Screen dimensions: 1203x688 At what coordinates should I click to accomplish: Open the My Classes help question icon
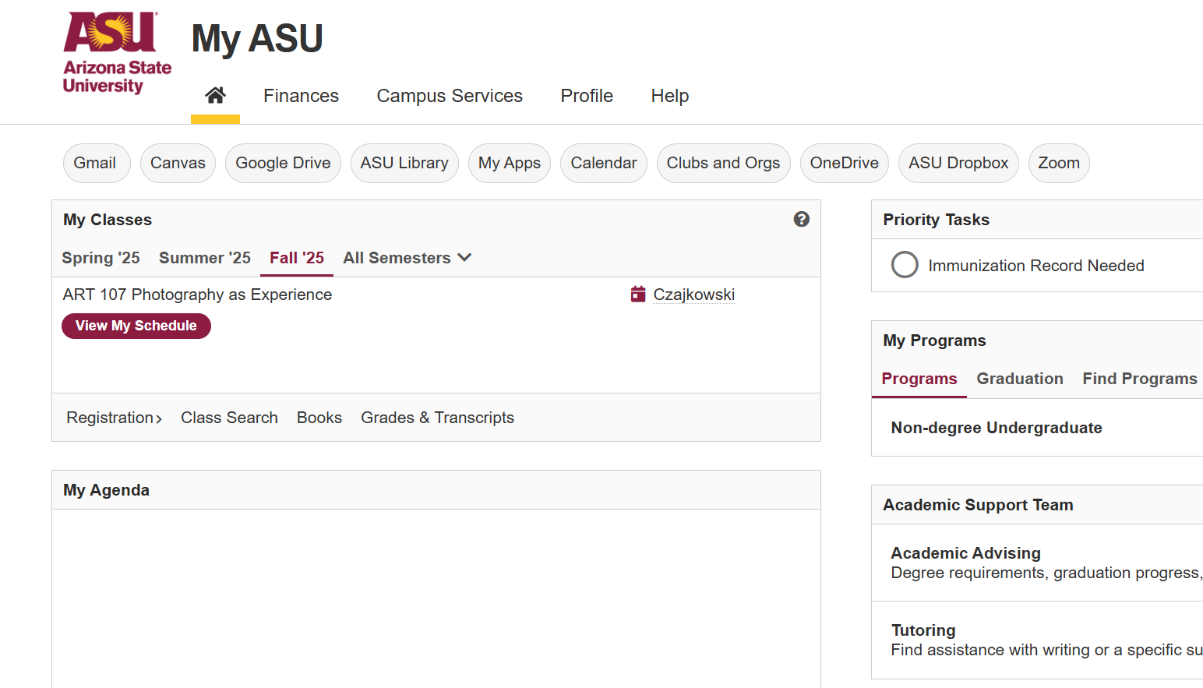[801, 220]
